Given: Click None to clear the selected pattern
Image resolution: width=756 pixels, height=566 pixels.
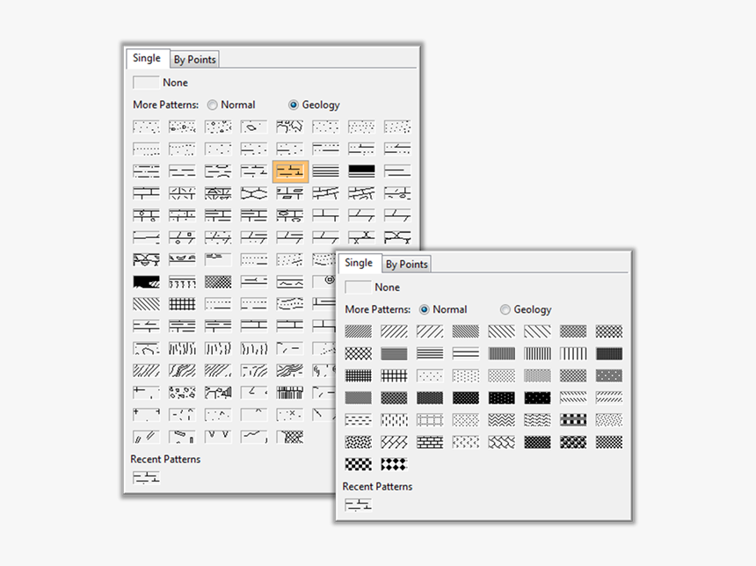Looking at the screenshot, I should 359,287.
